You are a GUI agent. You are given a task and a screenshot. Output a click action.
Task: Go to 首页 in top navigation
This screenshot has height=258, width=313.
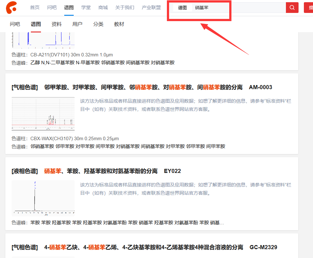[x=35, y=8]
